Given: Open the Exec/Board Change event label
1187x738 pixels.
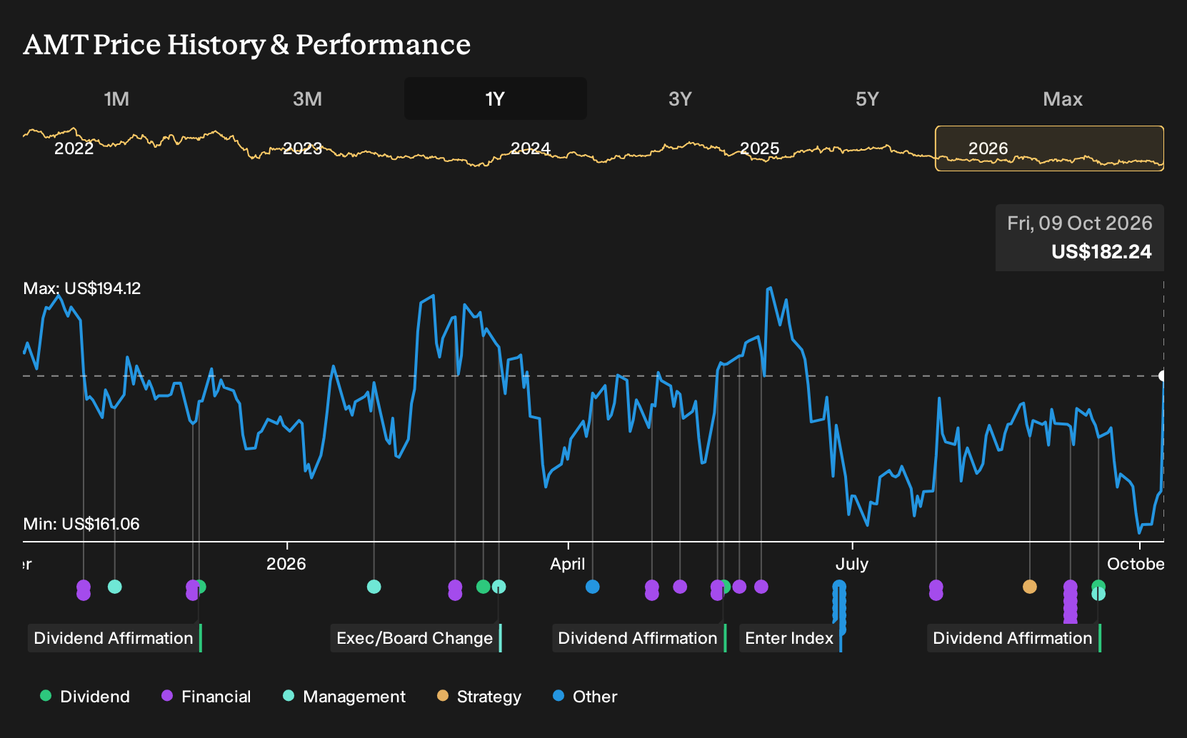Looking at the screenshot, I should click(x=416, y=638).
